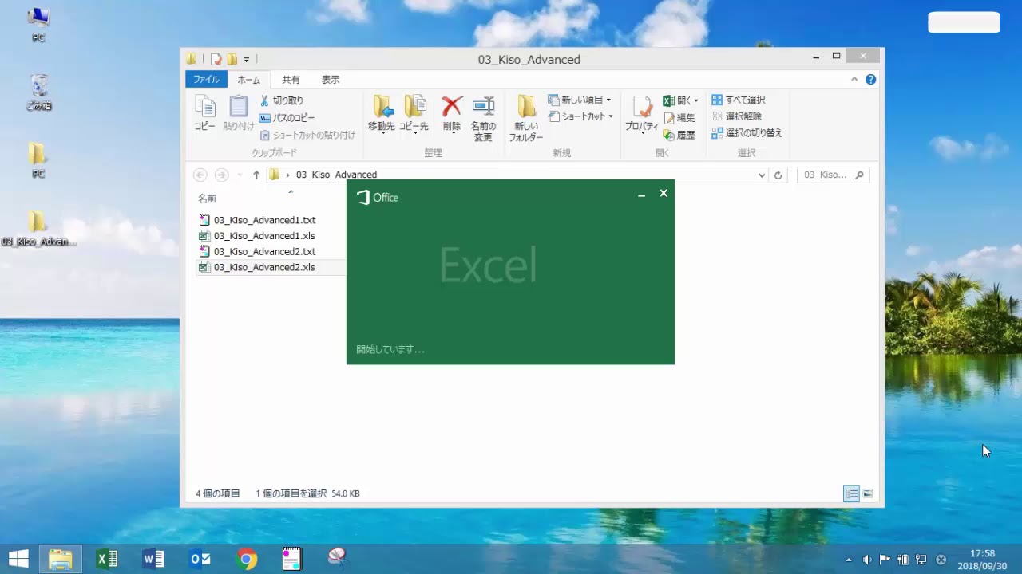
Task: Select 03_Kiso_Advanced1.xls file in list
Action: pos(264,236)
